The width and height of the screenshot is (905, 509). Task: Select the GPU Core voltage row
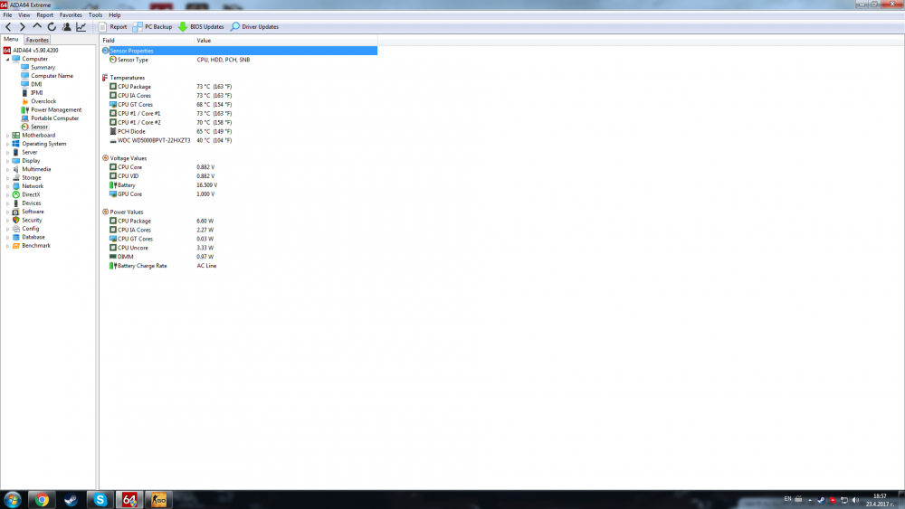pyautogui.click(x=239, y=194)
